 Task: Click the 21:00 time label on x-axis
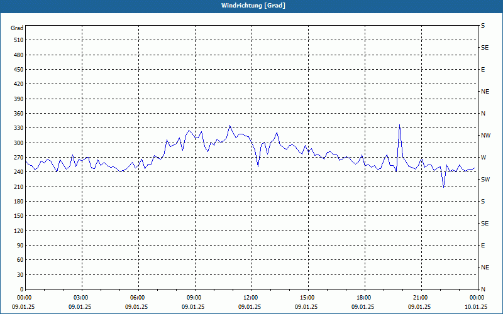coord(421,298)
